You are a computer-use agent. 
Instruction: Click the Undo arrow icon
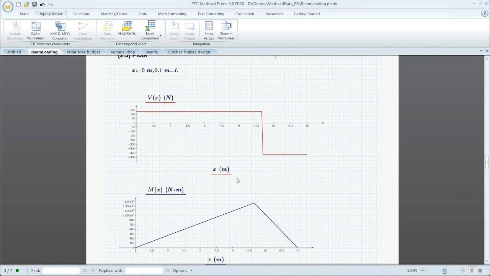pos(42,5)
